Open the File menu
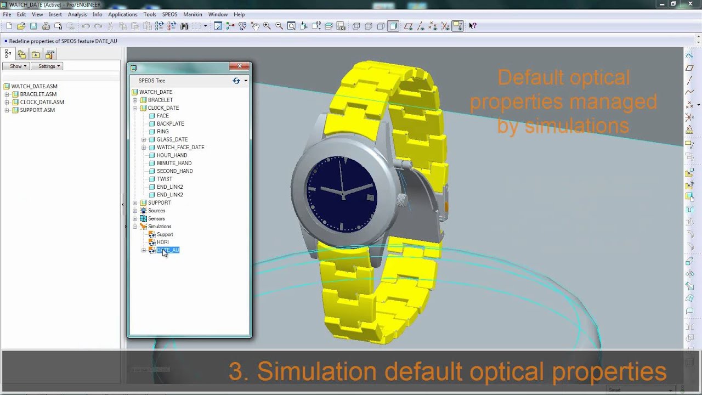 (7, 14)
